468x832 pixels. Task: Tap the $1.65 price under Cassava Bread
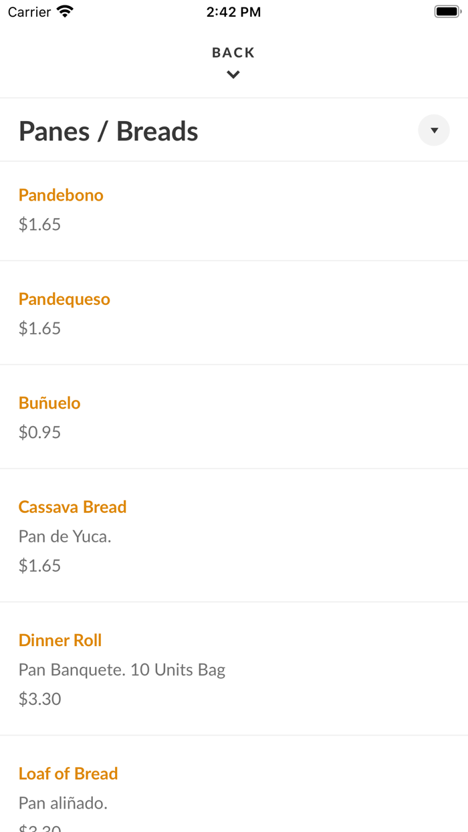click(x=39, y=566)
